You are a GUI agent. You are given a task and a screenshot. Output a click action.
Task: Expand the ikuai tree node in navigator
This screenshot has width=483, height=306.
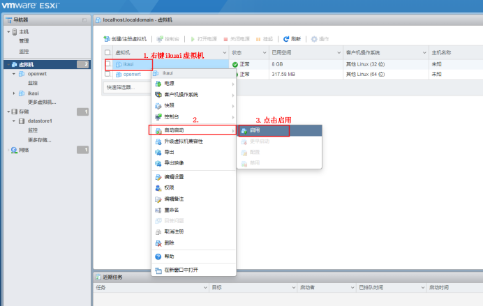pos(13,93)
